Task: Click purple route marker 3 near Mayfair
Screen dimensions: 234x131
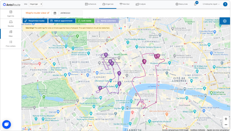Action: [100, 88]
